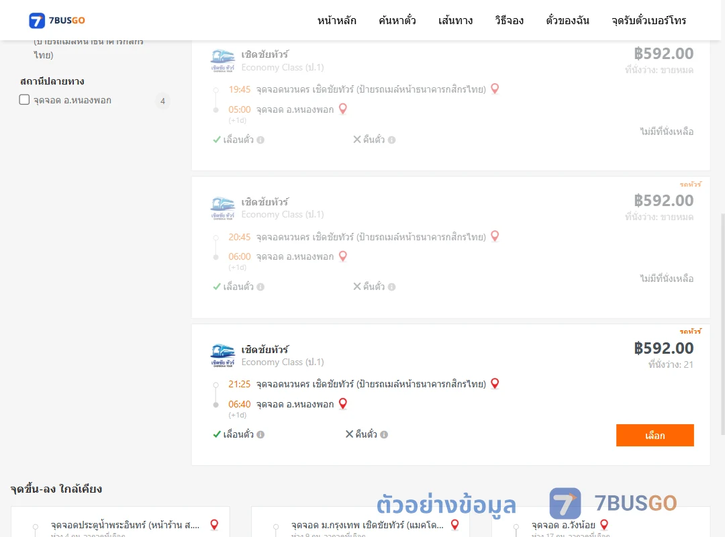Open the หน้าหลัก menu item
This screenshot has width=725, height=537.
click(x=336, y=20)
